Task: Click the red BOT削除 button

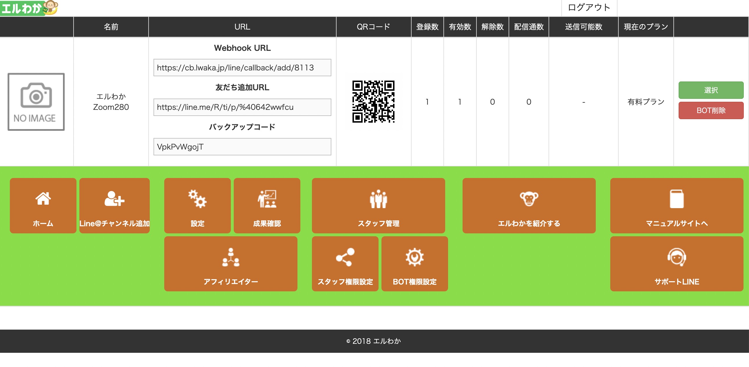Action: pyautogui.click(x=711, y=110)
